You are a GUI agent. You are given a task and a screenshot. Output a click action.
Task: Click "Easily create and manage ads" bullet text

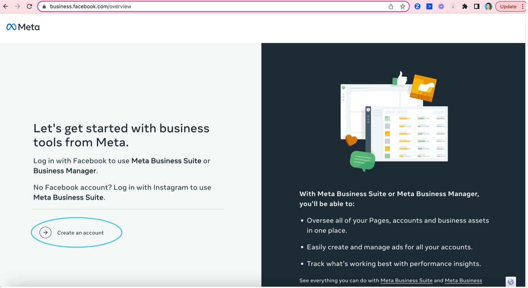pos(390,247)
